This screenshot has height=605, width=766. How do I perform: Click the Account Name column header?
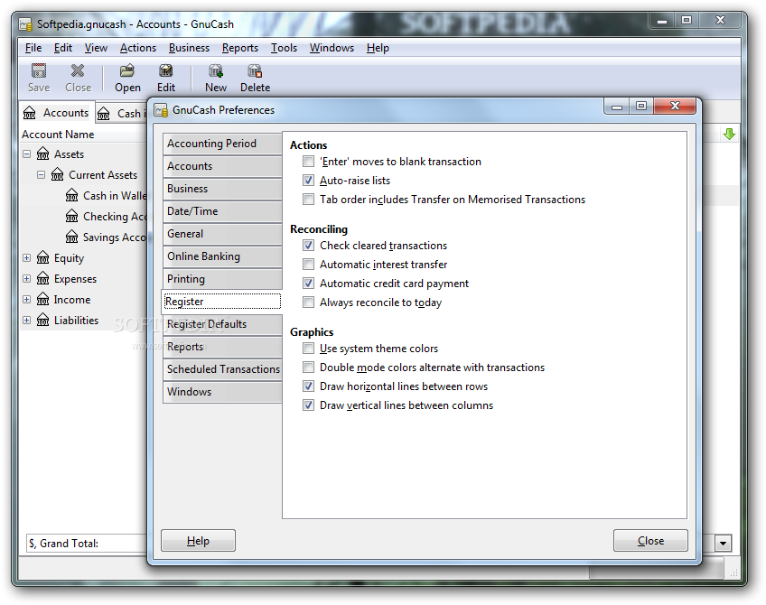coord(83,135)
